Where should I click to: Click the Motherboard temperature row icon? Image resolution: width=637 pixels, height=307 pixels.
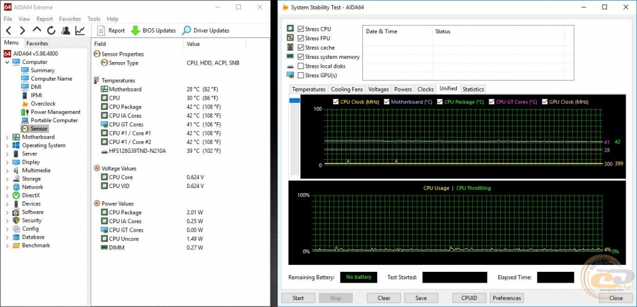(x=104, y=89)
